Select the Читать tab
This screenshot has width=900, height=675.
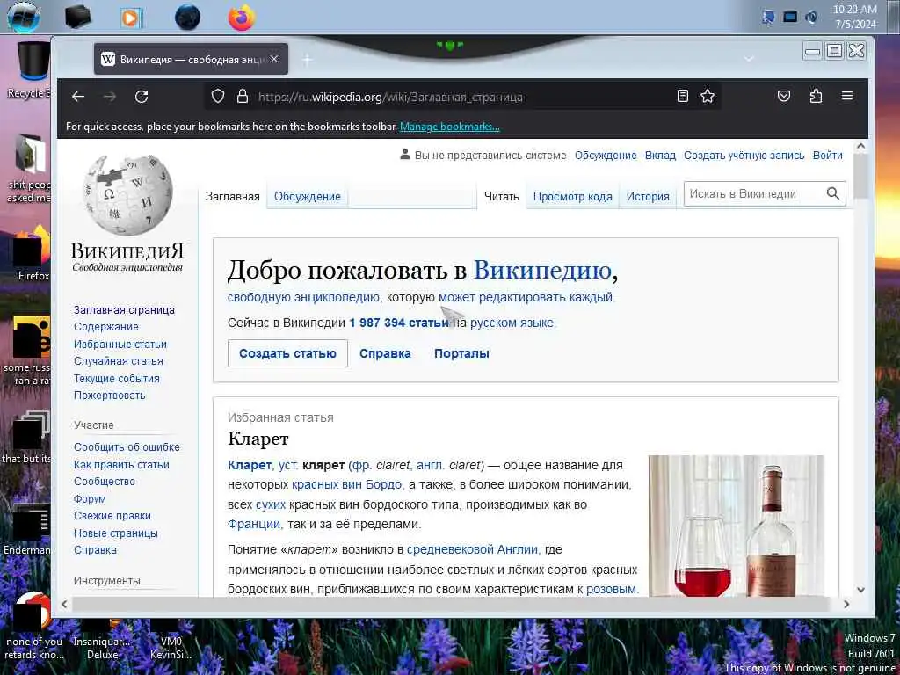(x=501, y=196)
